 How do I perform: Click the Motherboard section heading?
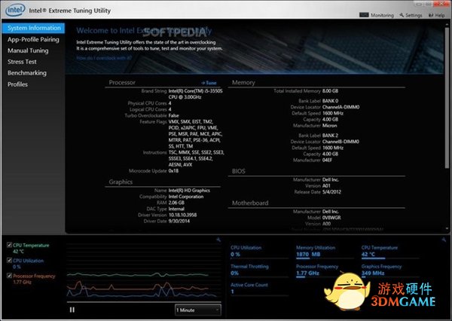pyautogui.click(x=250, y=203)
